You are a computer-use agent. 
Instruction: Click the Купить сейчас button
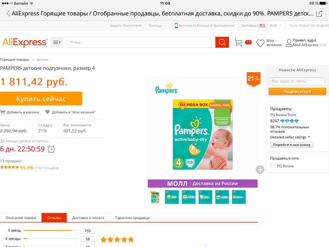click(41, 99)
